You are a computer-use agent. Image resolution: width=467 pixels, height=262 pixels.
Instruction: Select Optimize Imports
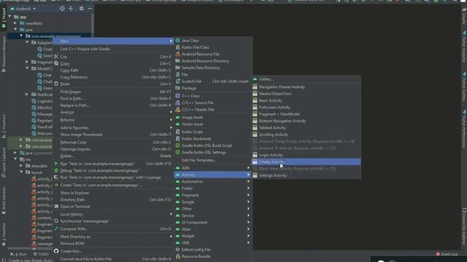coord(113,148)
